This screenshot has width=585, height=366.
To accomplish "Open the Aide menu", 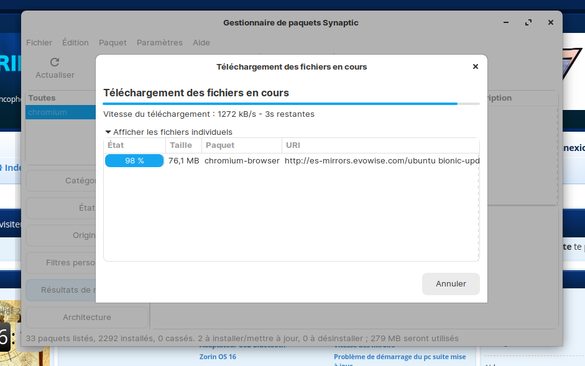I will pos(201,43).
